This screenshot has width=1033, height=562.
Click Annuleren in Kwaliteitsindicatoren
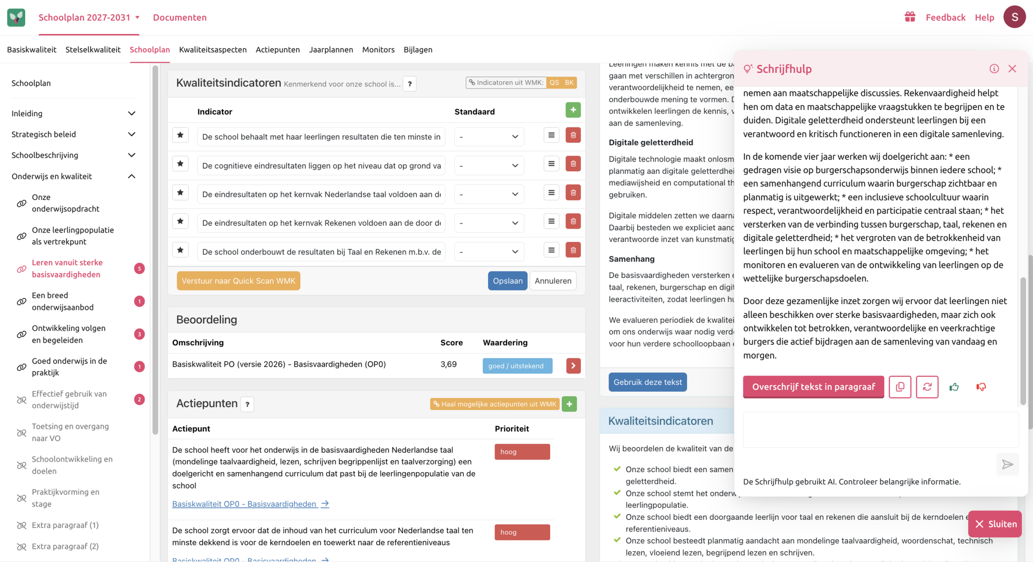pyautogui.click(x=553, y=281)
